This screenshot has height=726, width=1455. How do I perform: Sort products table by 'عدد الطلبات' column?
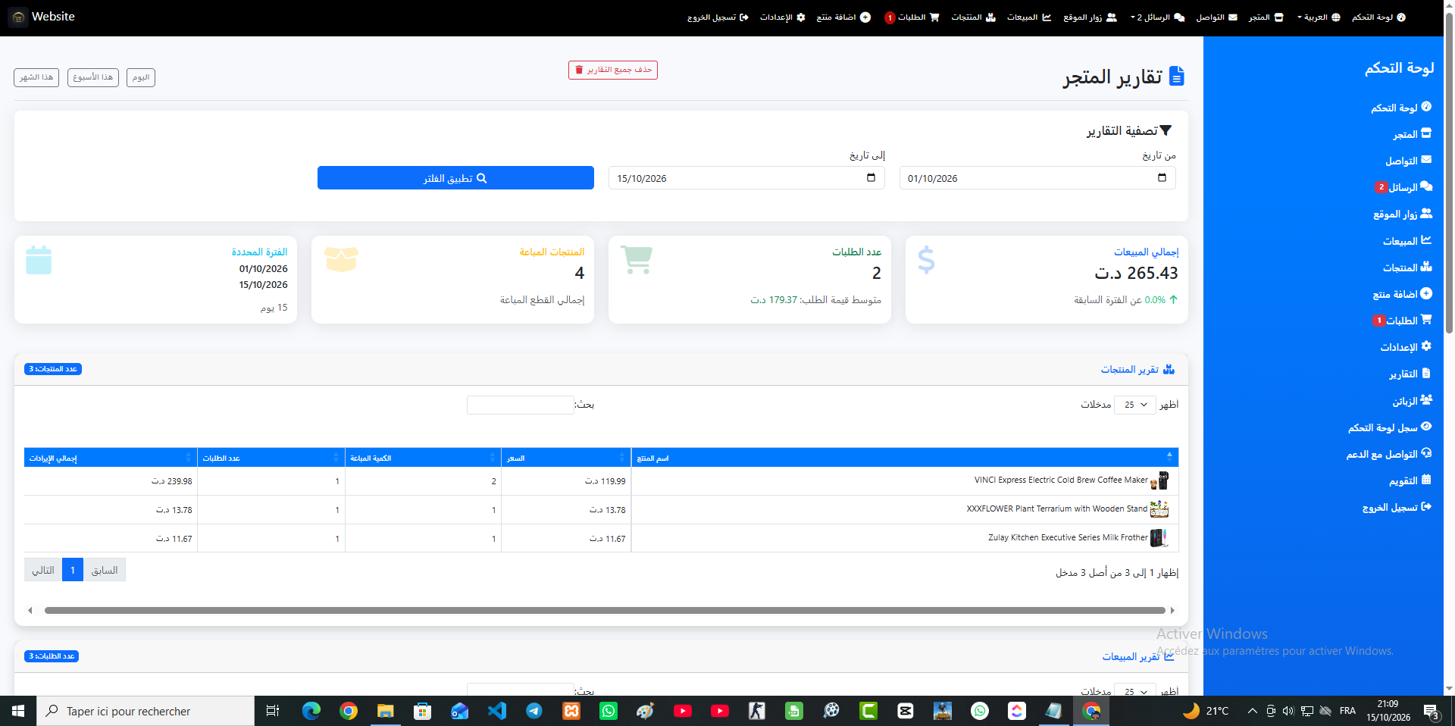coord(271,458)
